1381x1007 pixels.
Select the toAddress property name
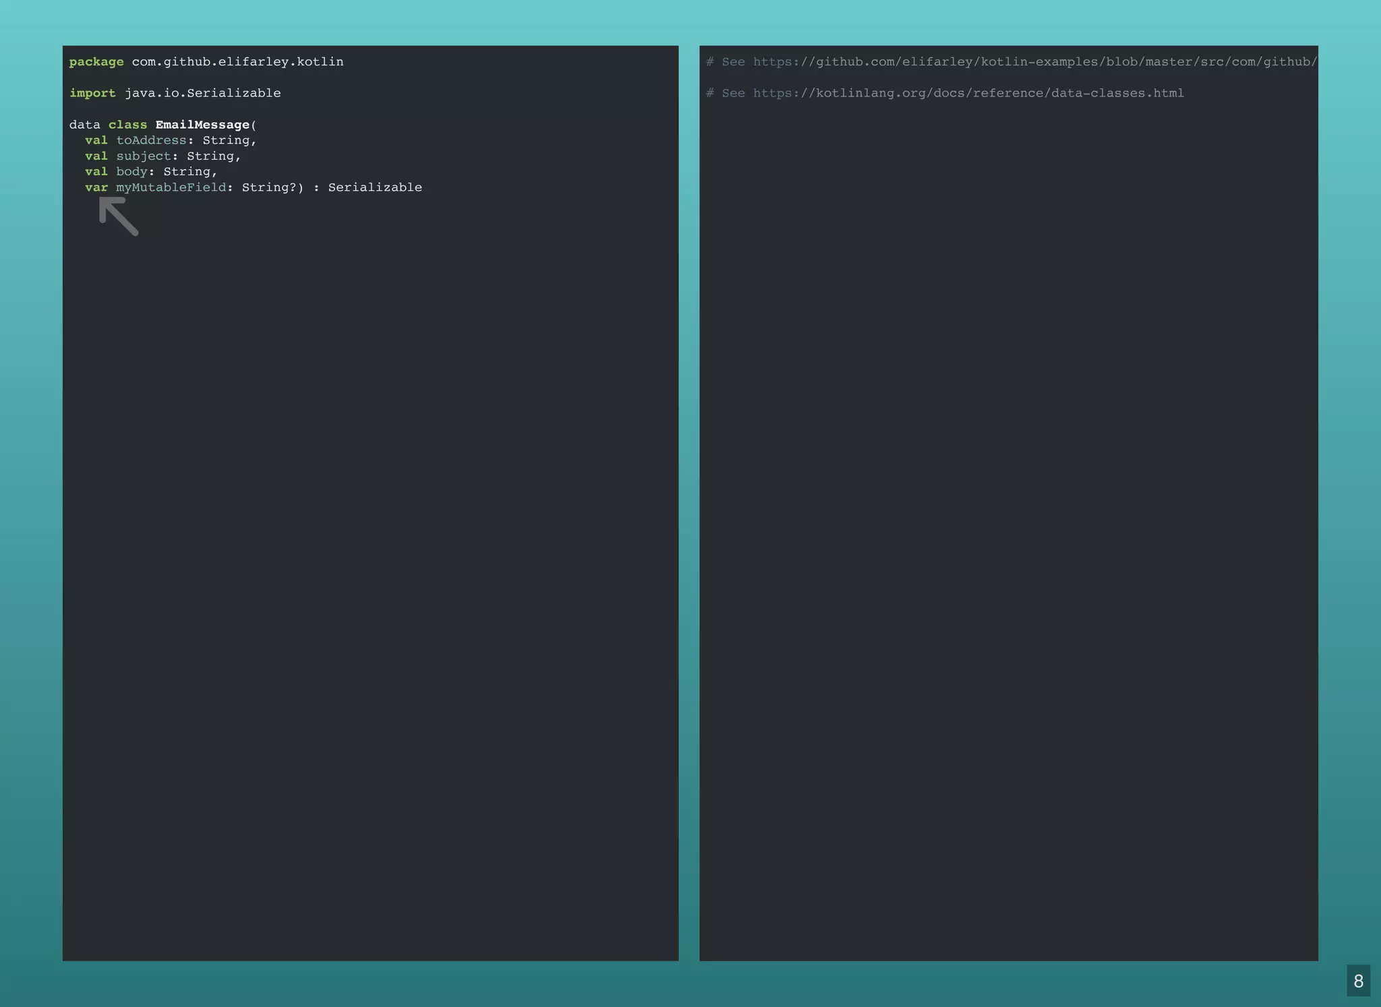[151, 140]
